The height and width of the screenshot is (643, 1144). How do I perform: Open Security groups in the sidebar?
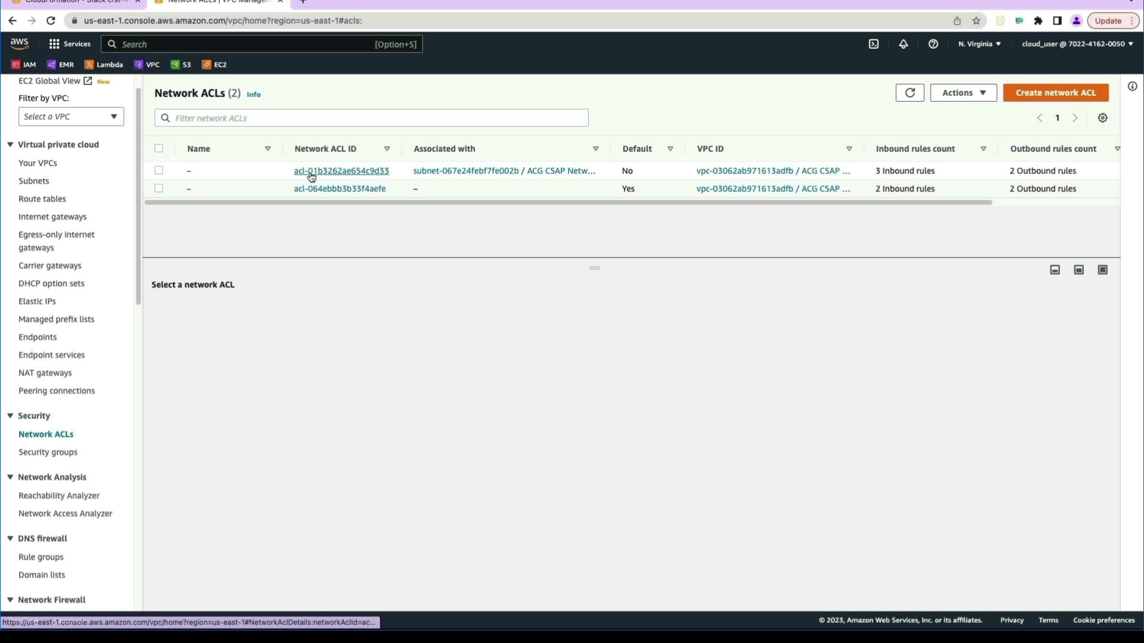(x=48, y=452)
